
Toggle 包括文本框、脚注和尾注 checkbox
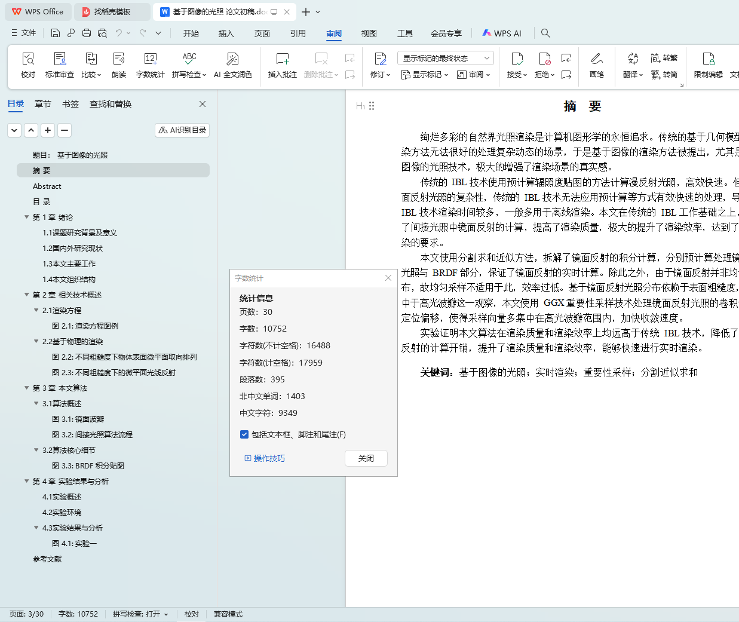coord(244,434)
